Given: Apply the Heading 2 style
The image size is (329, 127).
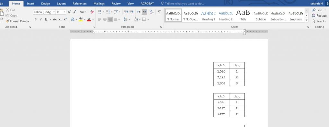Looking at the screenshot, I should pos(226,15).
